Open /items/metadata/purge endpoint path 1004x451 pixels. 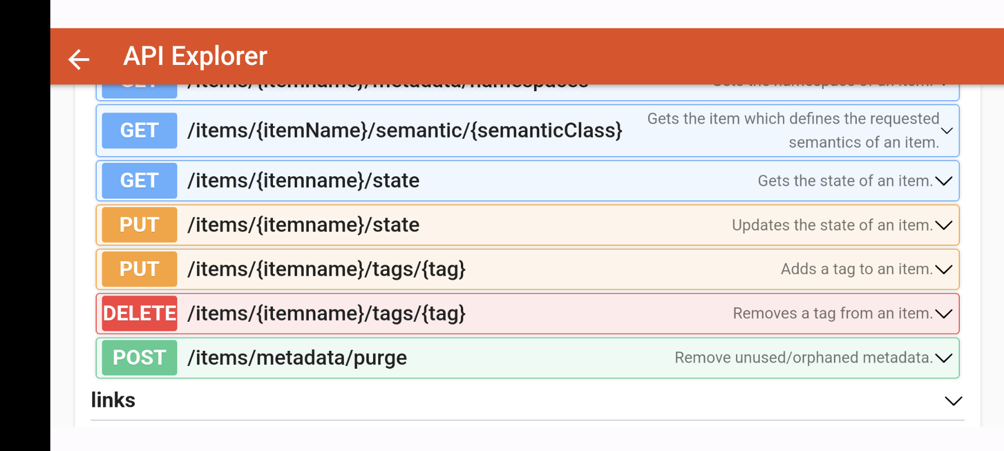297,358
